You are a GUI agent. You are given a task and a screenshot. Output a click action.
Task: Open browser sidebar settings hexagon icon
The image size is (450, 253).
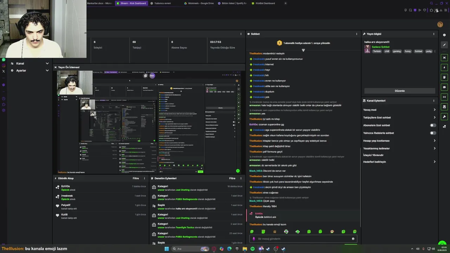click(4, 110)
